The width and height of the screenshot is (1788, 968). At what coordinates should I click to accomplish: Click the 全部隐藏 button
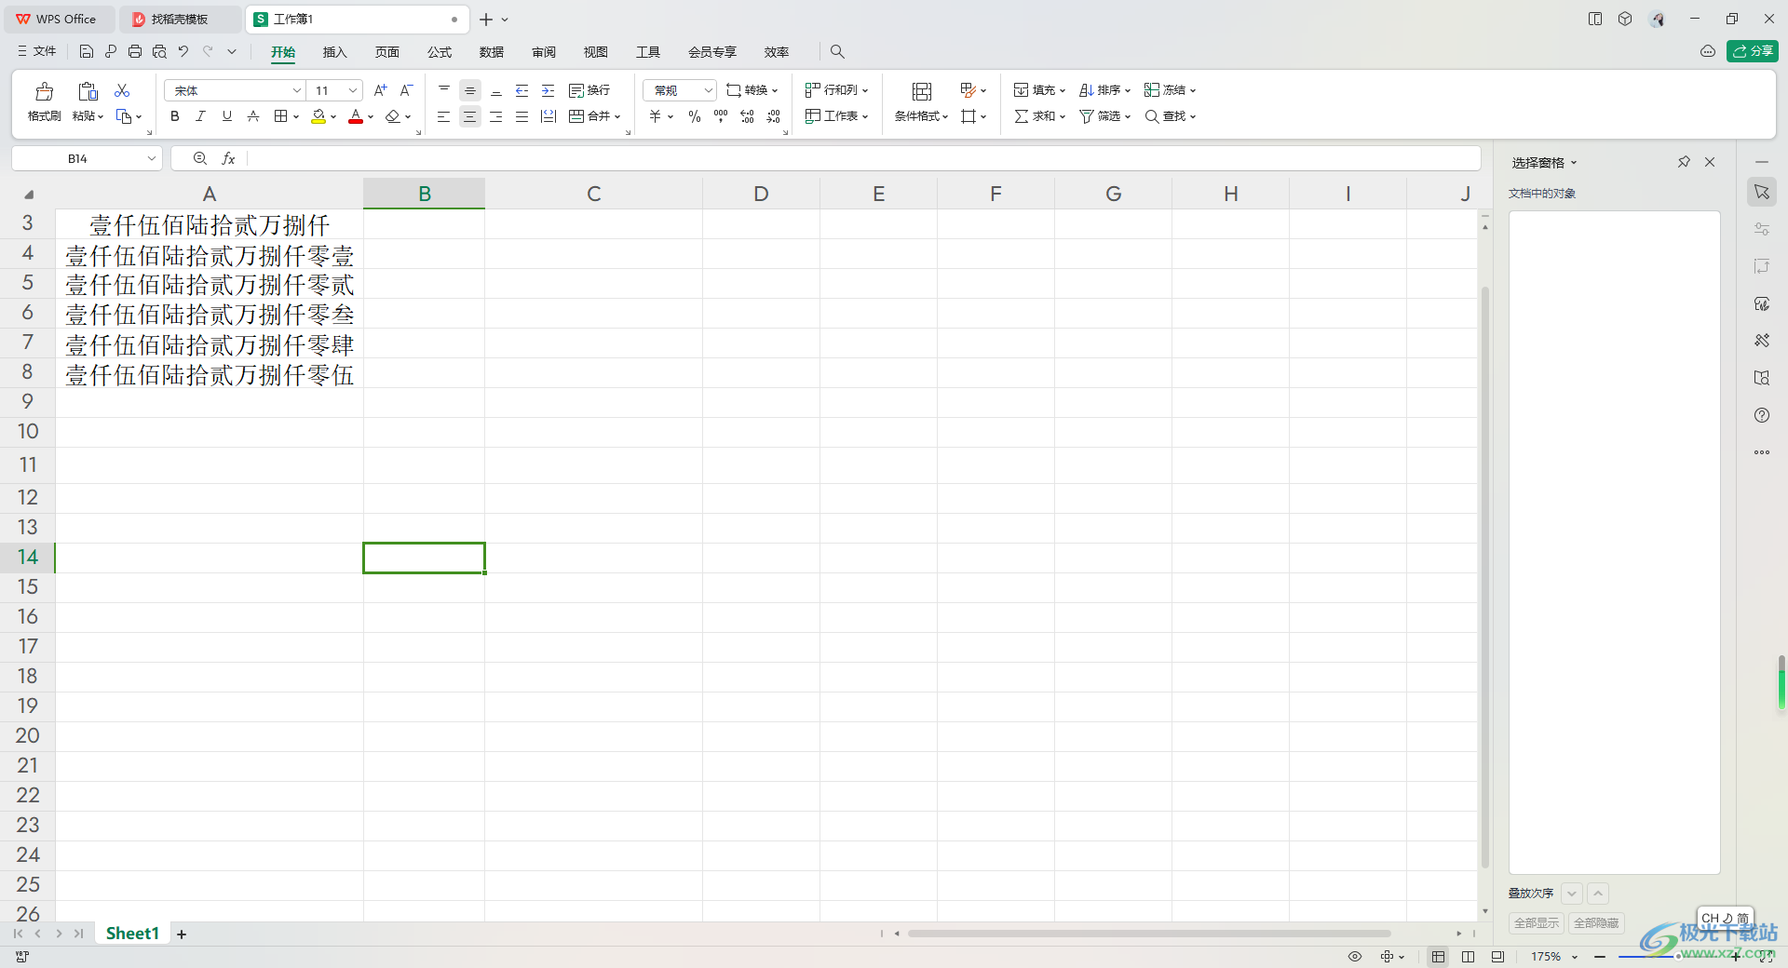click(1596, 923)
